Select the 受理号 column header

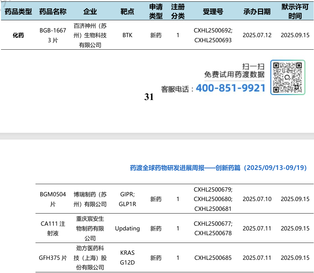pyautogui.click(x=213, y=11)
